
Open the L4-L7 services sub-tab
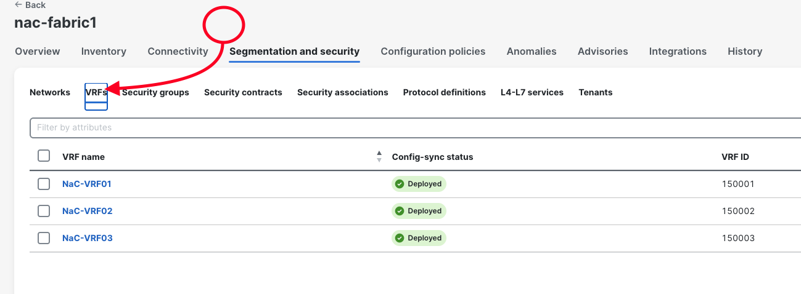tap(532, 92)
